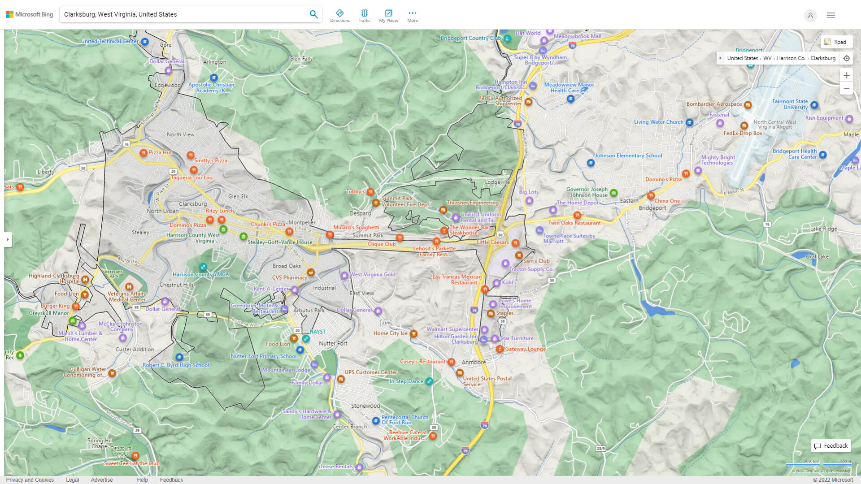Select the Walmart Supercenter pin

point(484,330)
